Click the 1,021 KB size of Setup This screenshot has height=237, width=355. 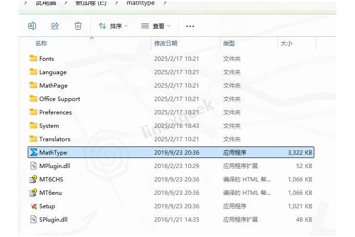[300, 206]
